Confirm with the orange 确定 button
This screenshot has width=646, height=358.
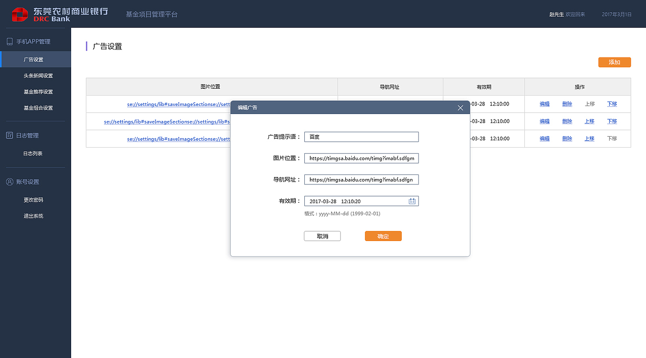(x=383, y=236)
